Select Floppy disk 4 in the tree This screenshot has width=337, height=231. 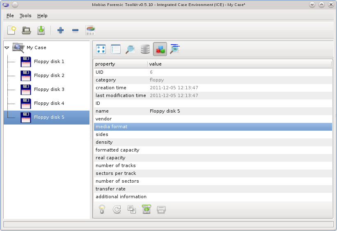click(49, 103)
